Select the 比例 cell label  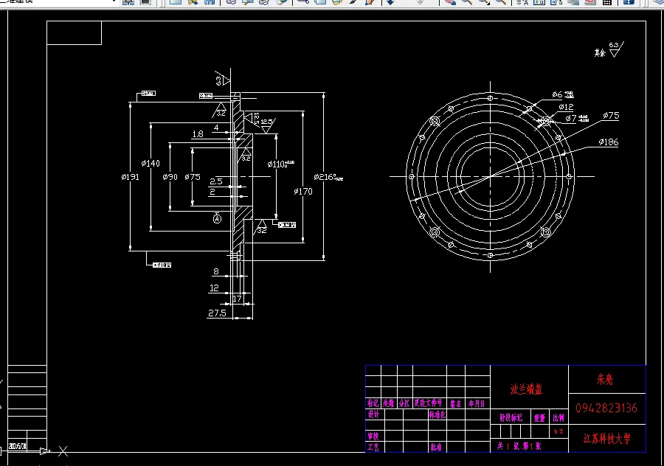558,418
